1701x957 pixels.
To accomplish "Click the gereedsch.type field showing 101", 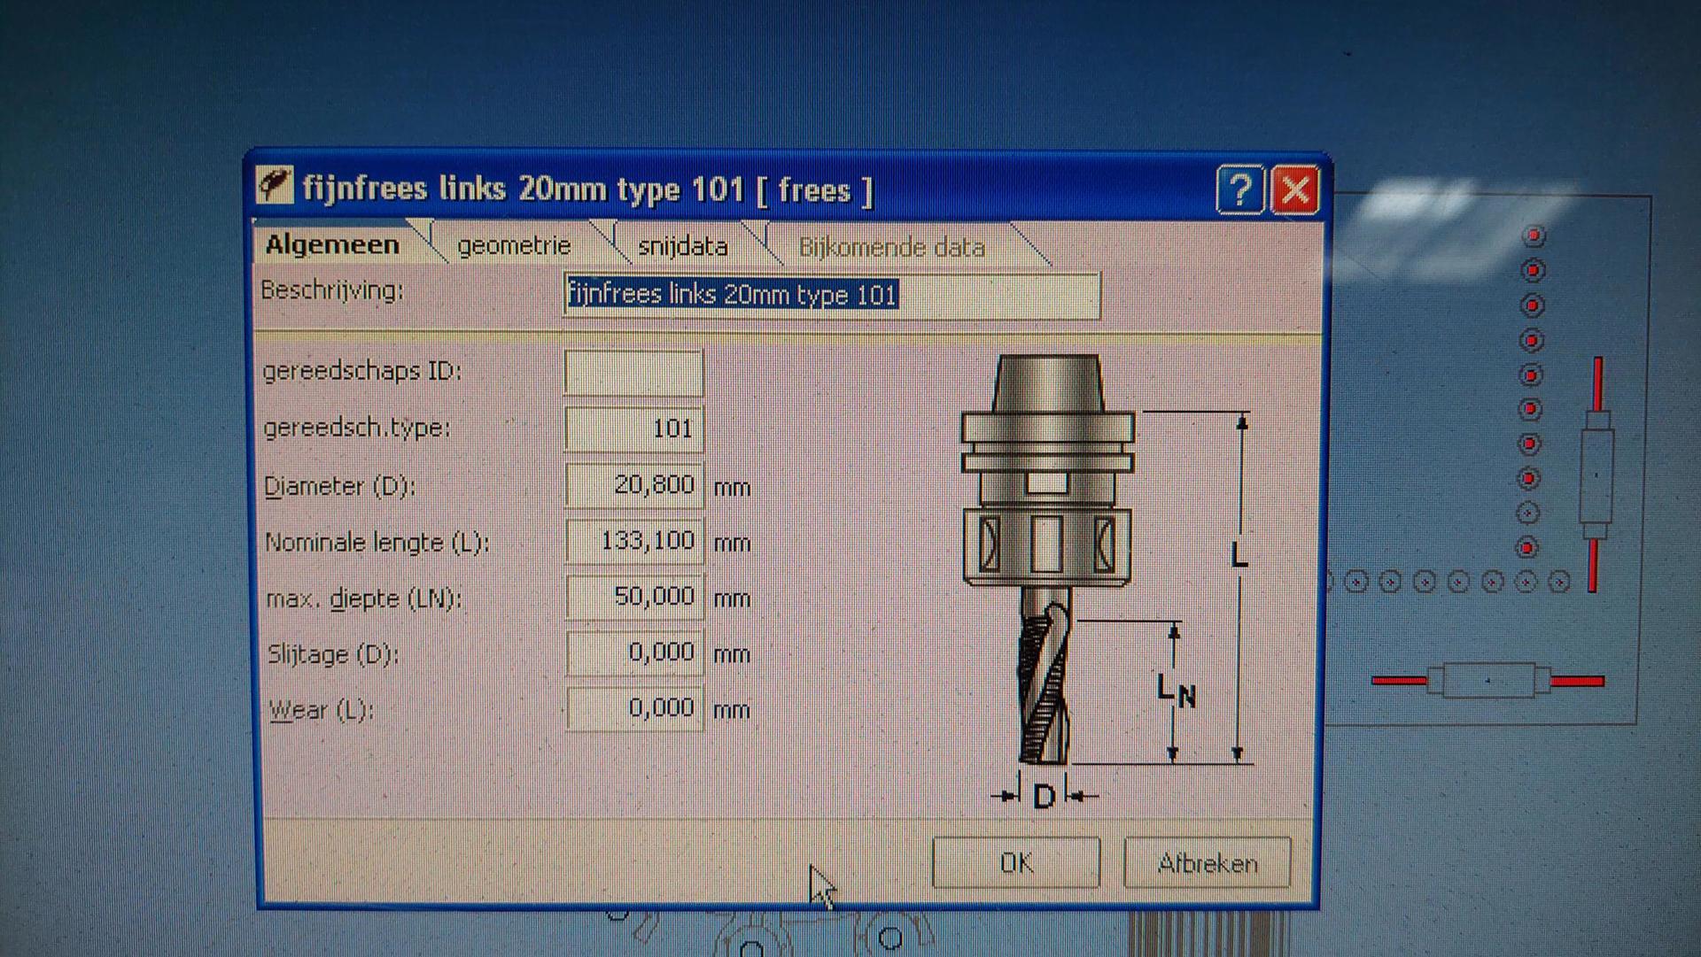I will click(633, 428).
